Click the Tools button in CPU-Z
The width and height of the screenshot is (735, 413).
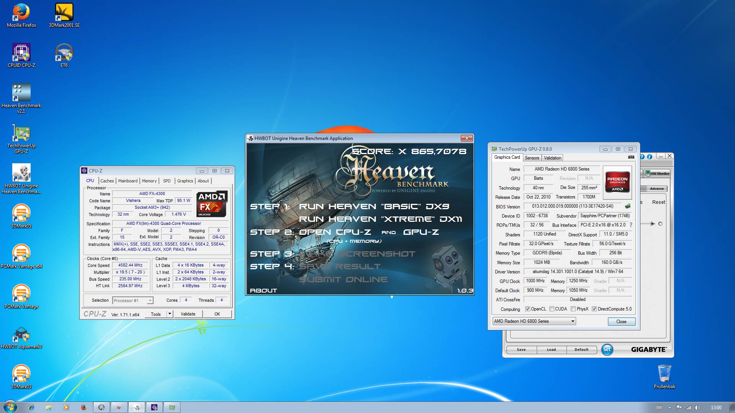[x=156, y=314]
